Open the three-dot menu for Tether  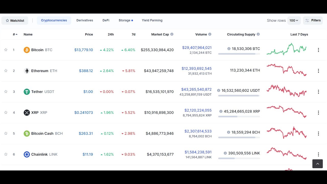pos(318,92)
